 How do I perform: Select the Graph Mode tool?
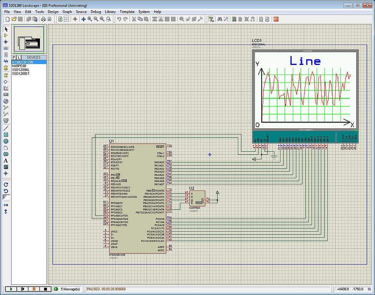pyautogui.click(x=6, y=88)
